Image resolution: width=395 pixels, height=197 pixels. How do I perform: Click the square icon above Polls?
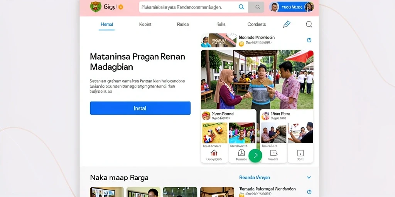pyautogui.click(x=300, y=153)
